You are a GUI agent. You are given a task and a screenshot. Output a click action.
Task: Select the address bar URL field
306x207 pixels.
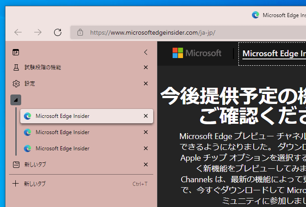[x=188, y=32]
